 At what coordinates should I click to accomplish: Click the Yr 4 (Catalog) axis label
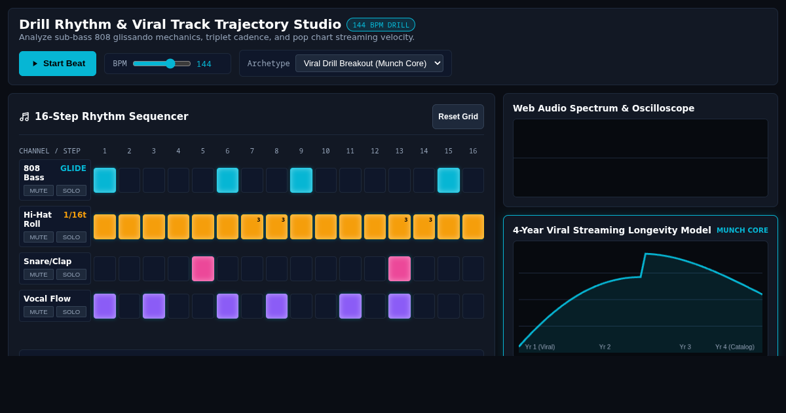(x=734, y=347)
